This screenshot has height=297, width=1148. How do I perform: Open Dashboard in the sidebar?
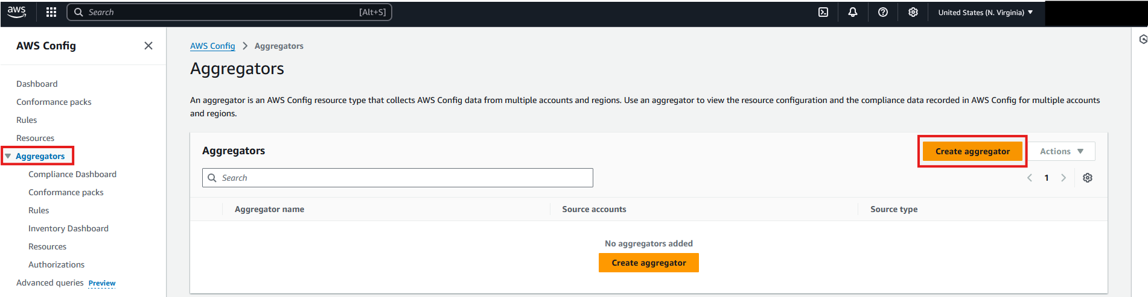[x=37, y=84]
